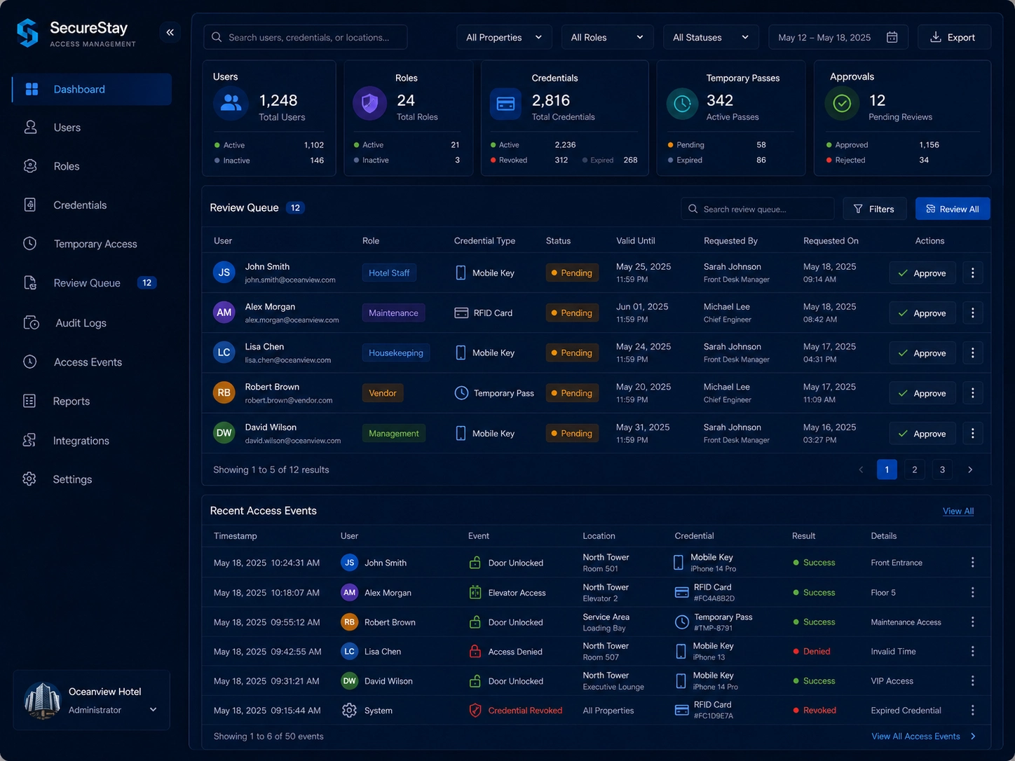This screenshot has width=1015, height=761.
Task: Click the Hotel Staff role tag
Action: click(389, 273)
